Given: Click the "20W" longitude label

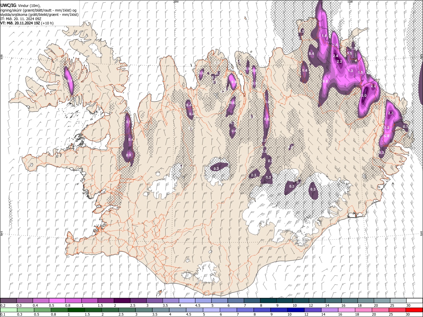Looking at the screenshot, I should 176,2.
